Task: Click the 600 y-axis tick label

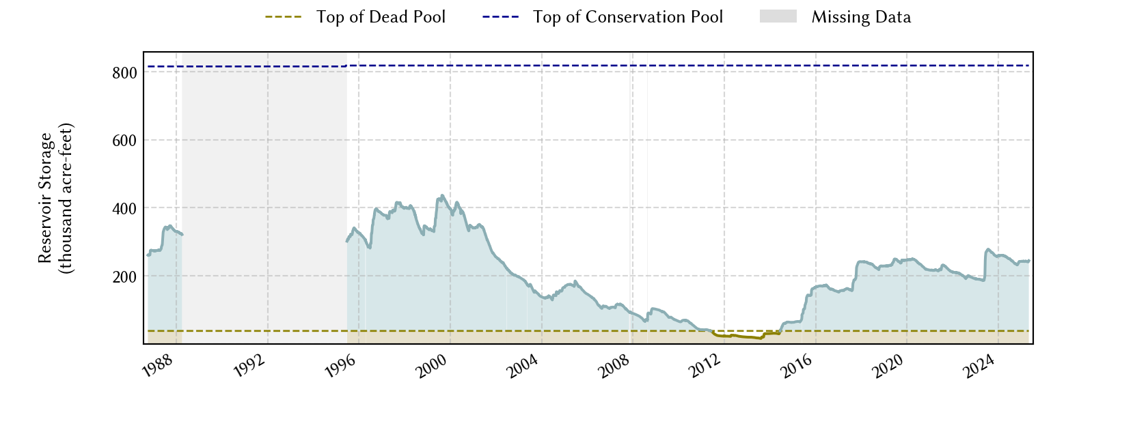Action: pyautogui.click(x=124, y=141)
